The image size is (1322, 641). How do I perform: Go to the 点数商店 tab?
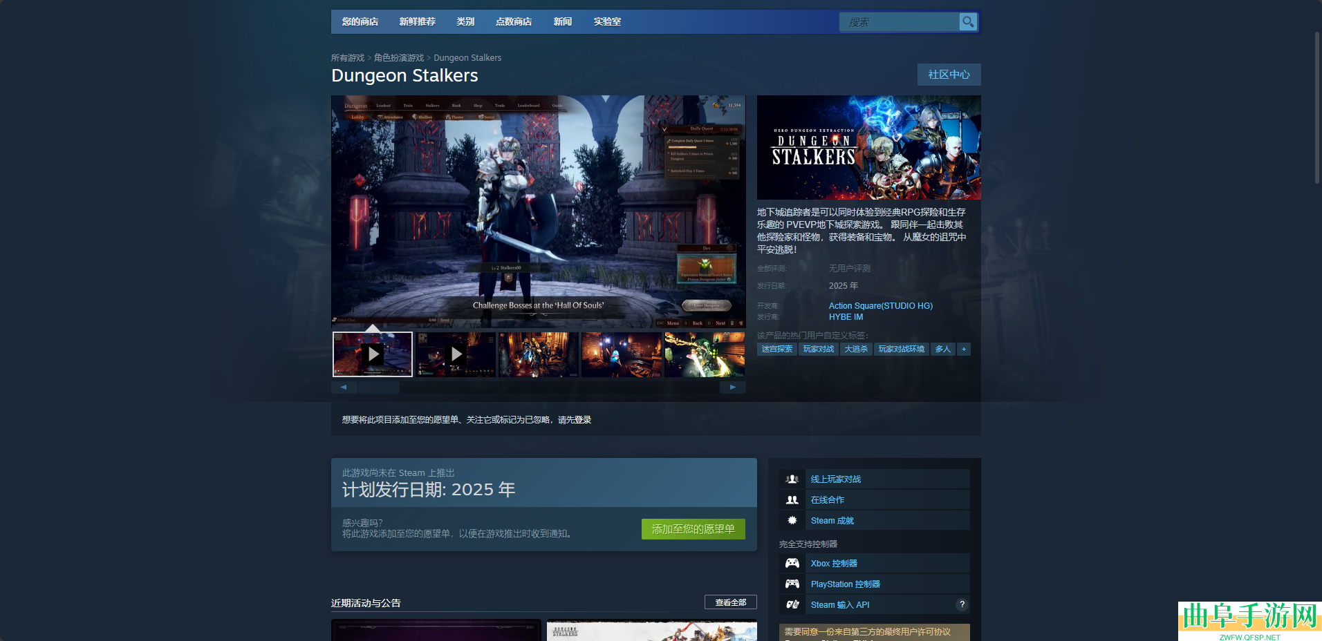coord(514,22)
